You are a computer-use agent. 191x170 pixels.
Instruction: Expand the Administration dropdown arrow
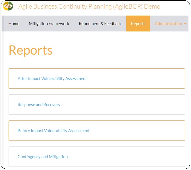point(185,24)
